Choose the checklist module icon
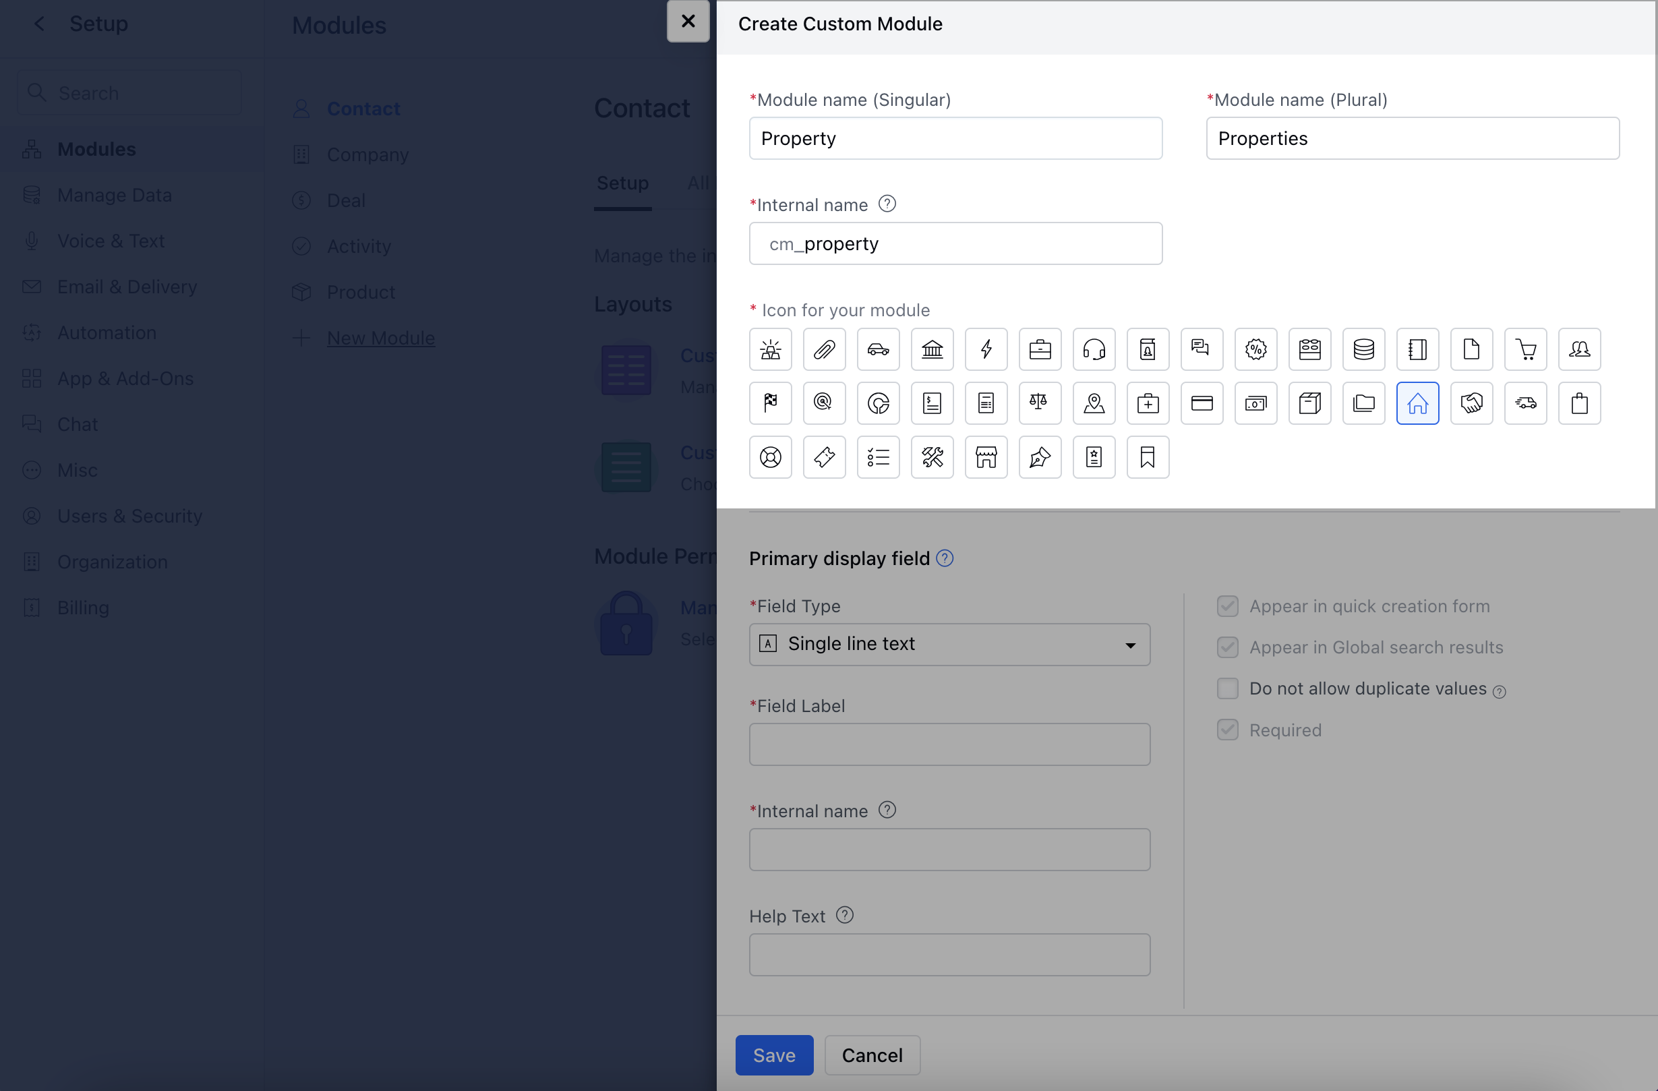This screenshot has height=1091, width=1658. point(878,457)
